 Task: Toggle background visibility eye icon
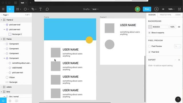point(179,27)
